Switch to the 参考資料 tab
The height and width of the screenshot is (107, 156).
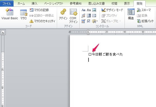pos(76,4)
